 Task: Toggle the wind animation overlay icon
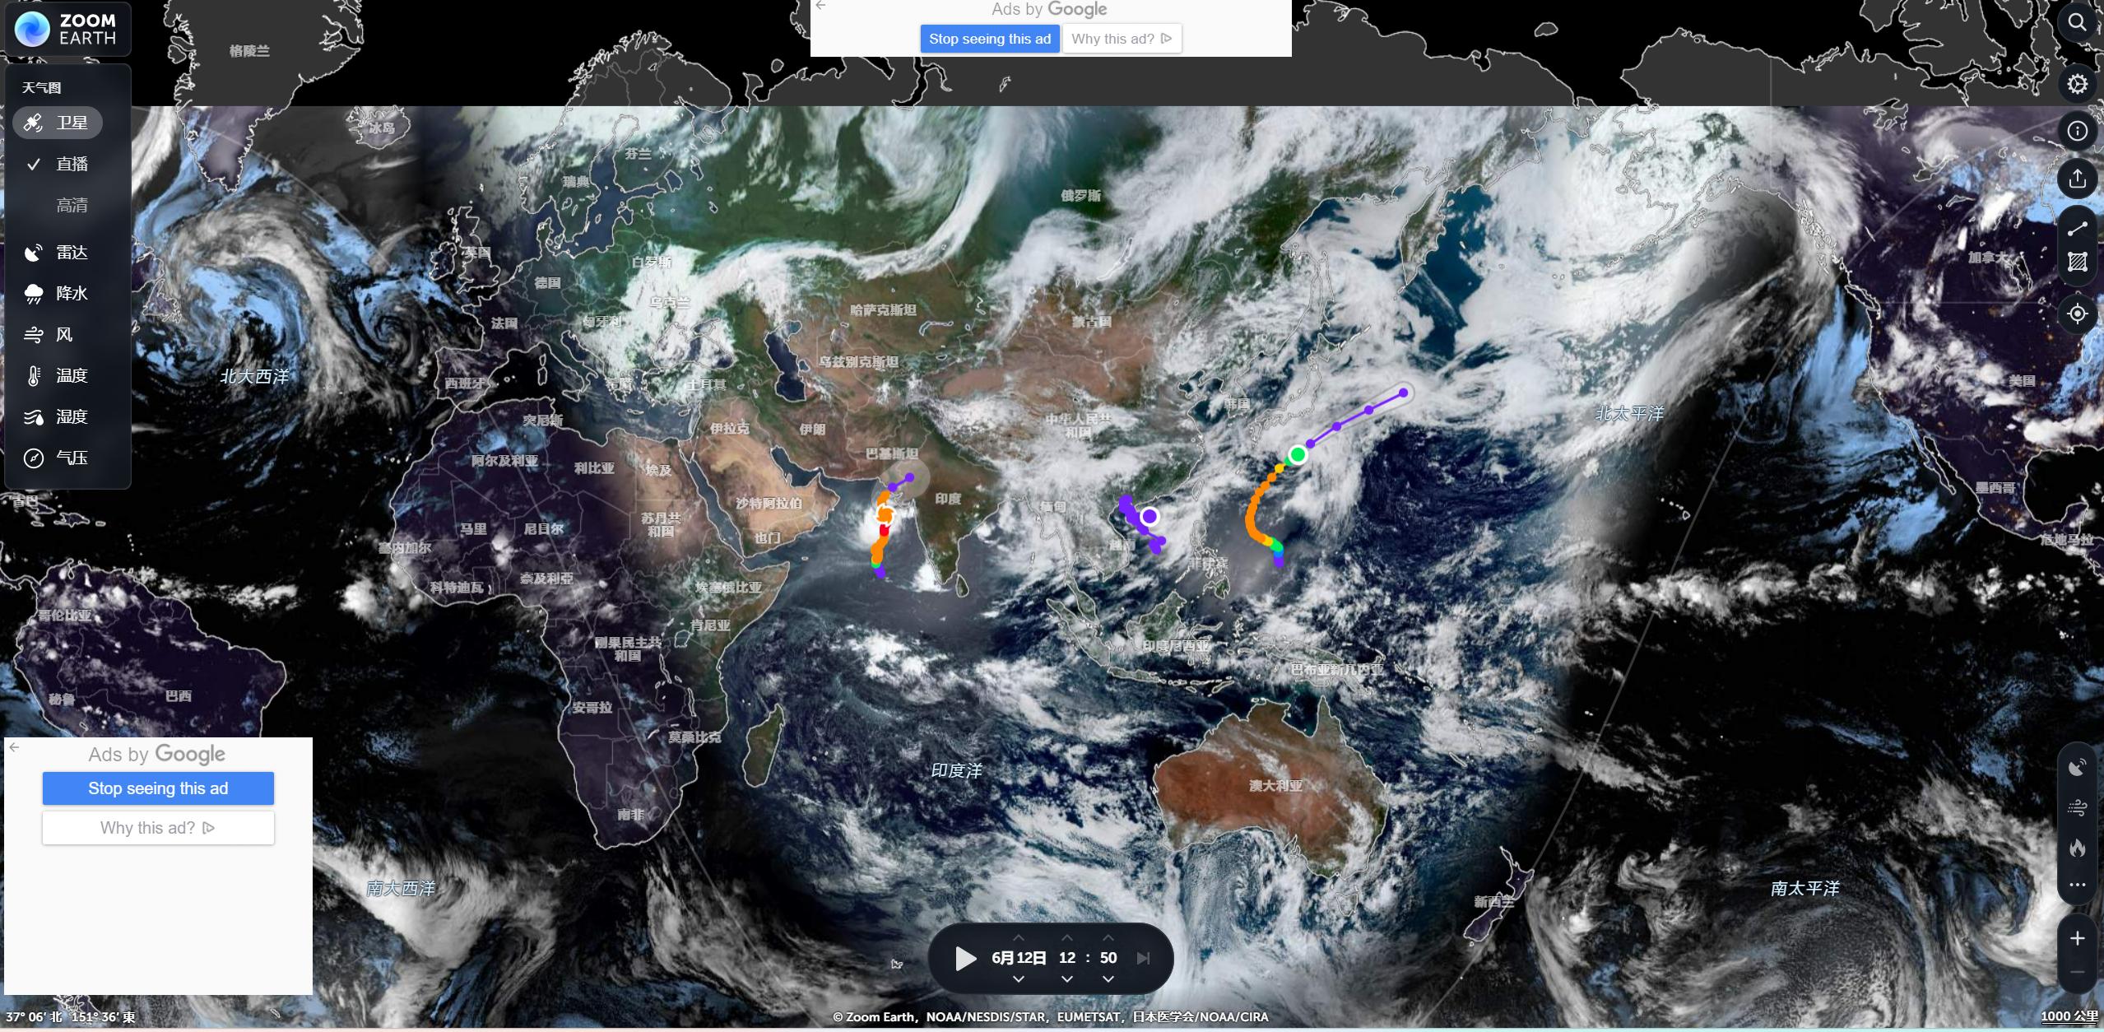click(x=2077, y=807)
